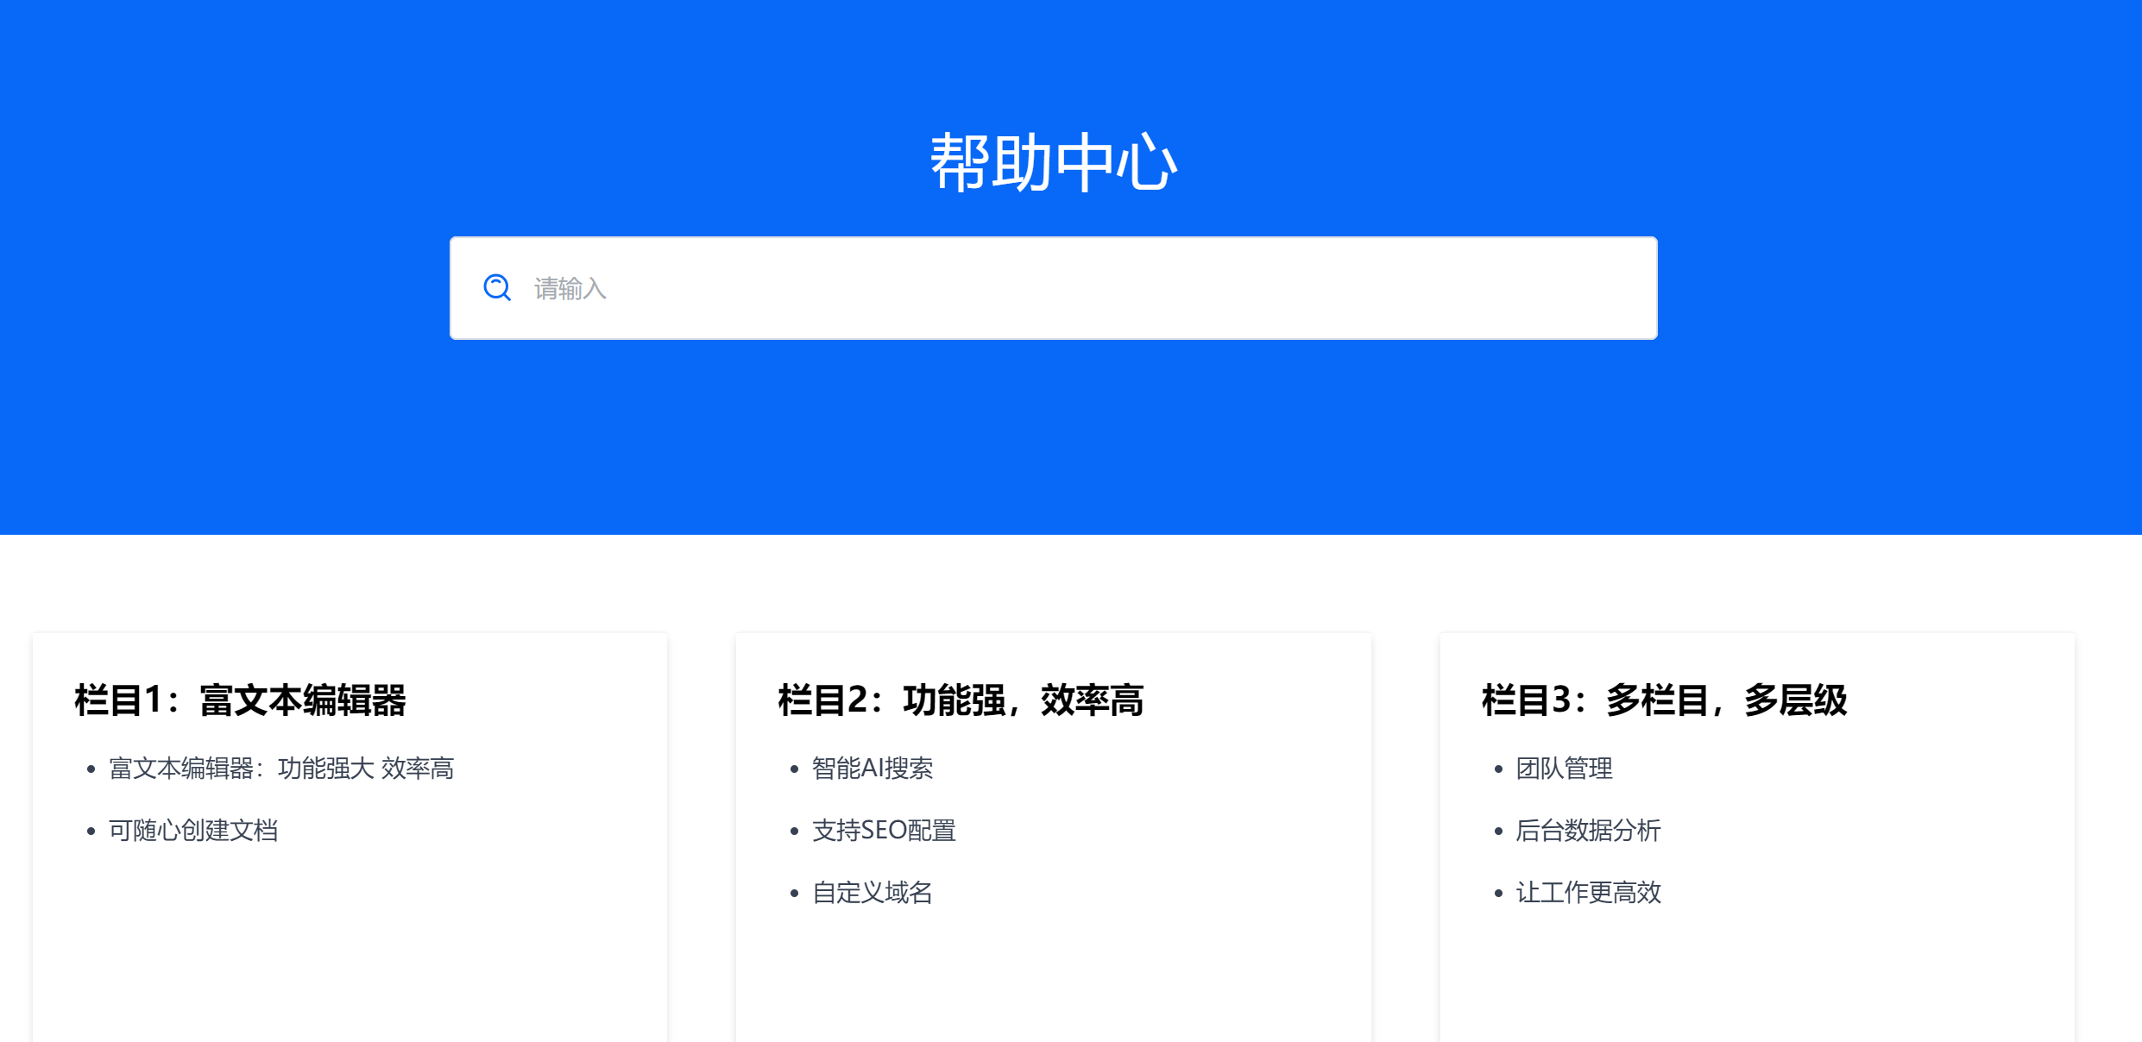Open 团队管理 article link
This screenshot has width=2142, height=1042.
click(x=1564, y=768)
